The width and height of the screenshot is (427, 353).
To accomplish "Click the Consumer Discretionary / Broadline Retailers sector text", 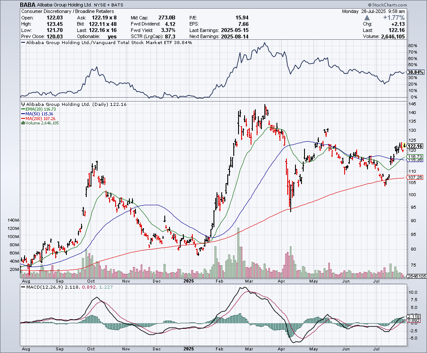I will coord(68,12).
